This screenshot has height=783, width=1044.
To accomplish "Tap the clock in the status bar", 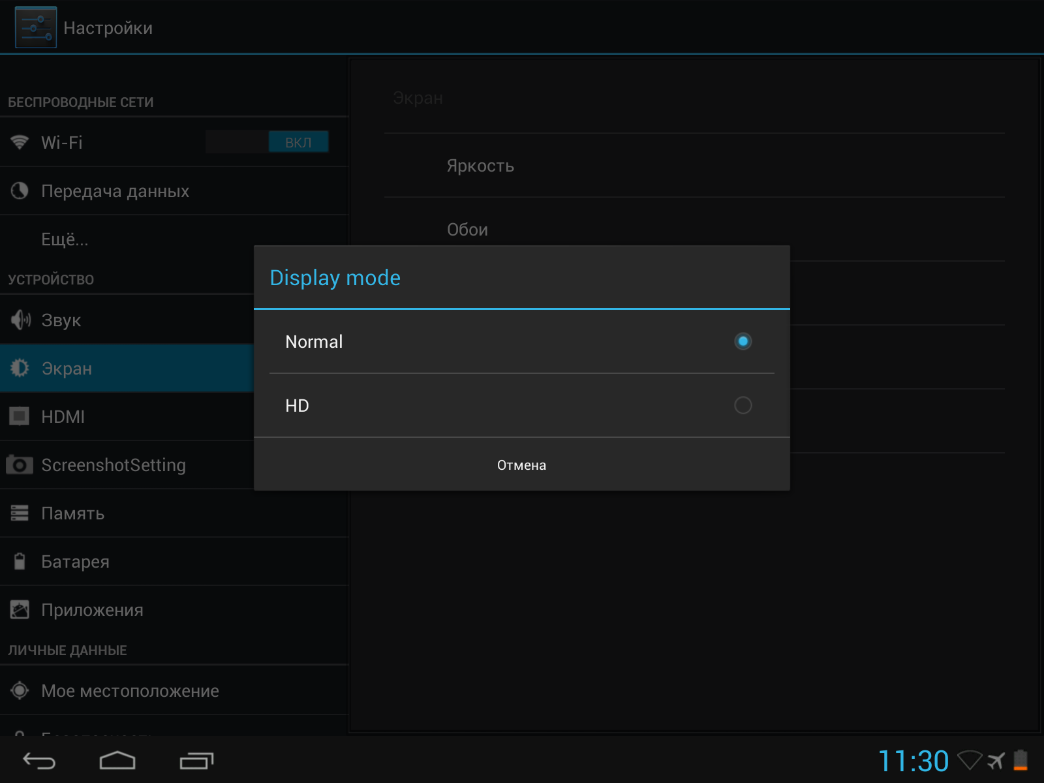I will (913, 761).
